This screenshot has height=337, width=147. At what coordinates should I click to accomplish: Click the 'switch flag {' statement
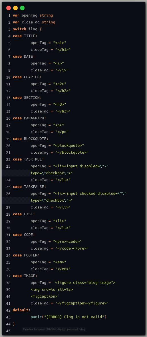point(27,29)
